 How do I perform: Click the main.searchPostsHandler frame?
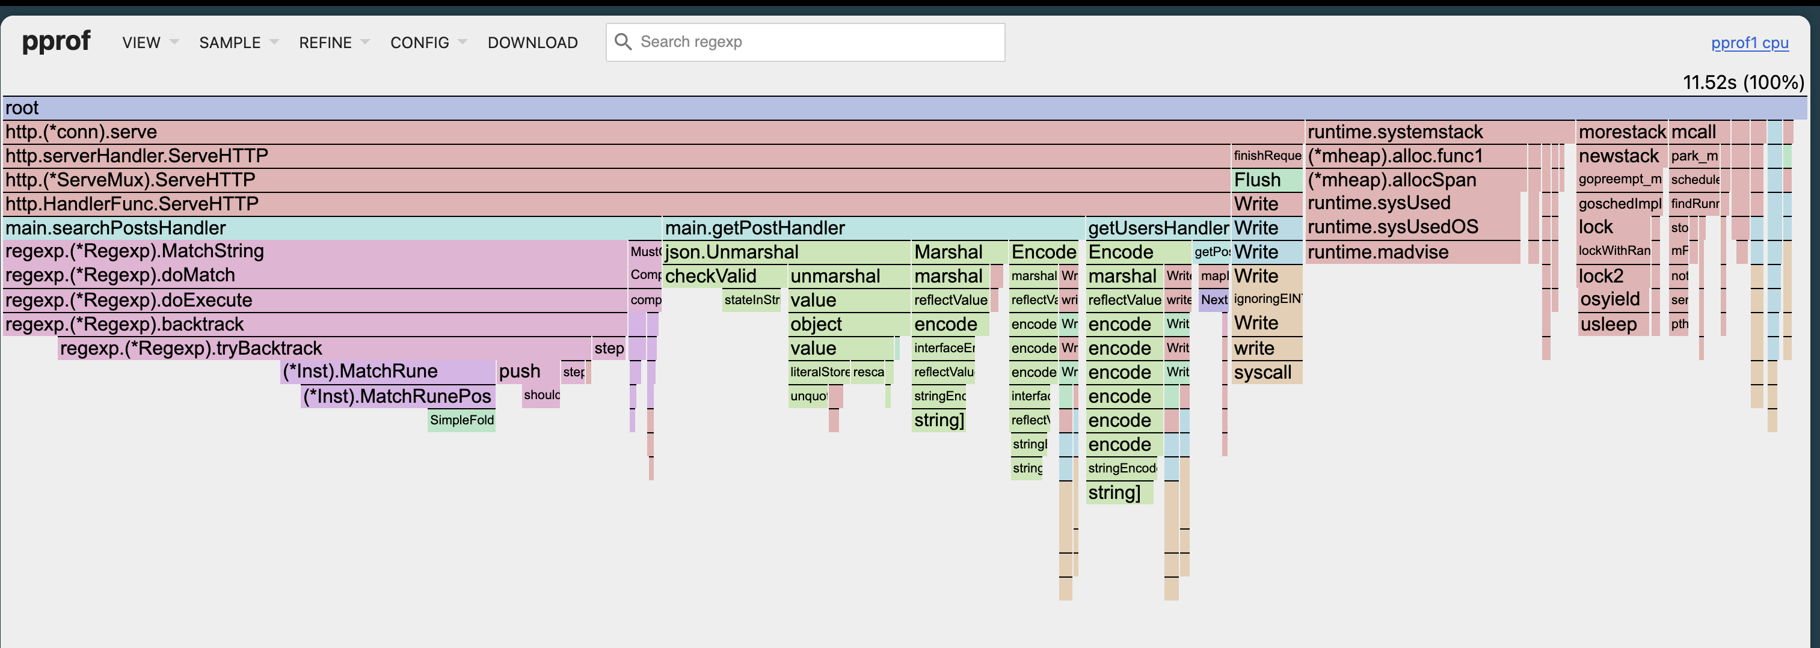(x=331, y=228)
